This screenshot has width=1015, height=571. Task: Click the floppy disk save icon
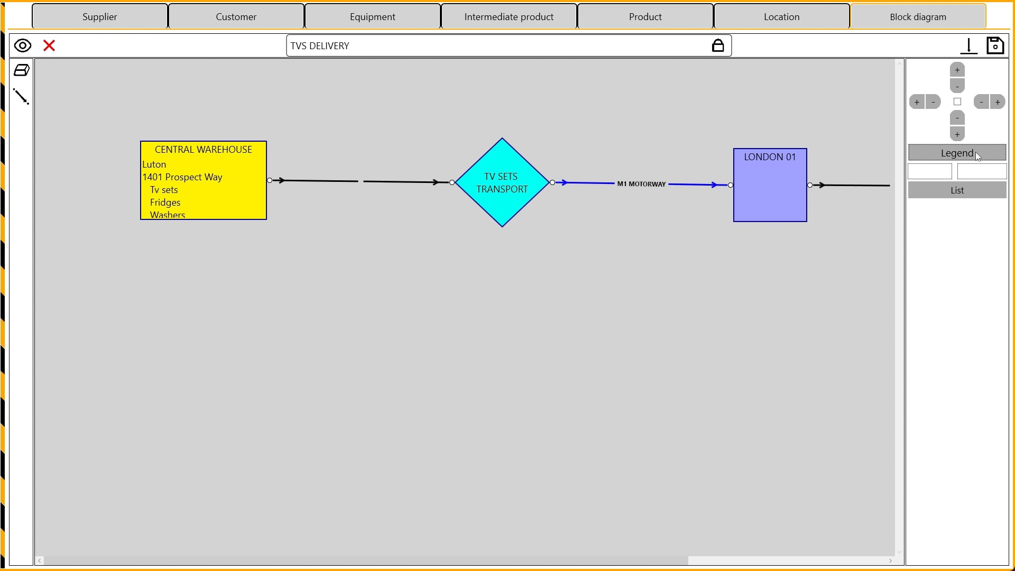(995, 45)
